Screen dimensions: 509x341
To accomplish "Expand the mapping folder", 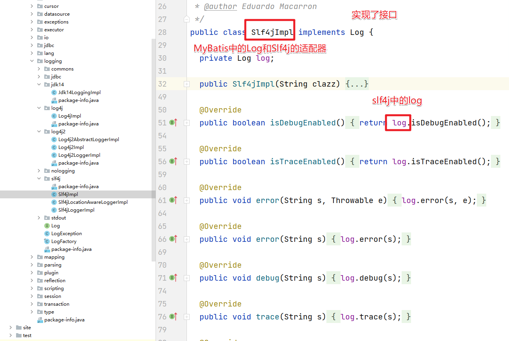I will click(x=32, y=257).
